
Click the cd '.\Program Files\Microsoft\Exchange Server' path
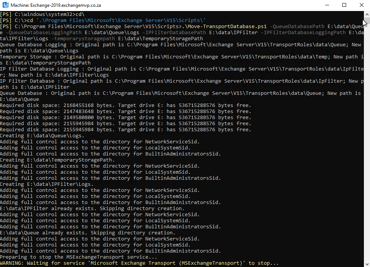(121, 20)
